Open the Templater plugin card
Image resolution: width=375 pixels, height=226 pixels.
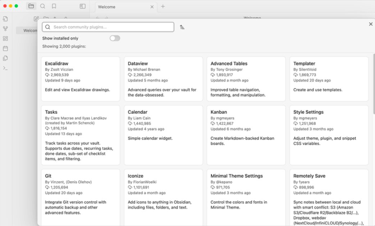[x=329, y=79]
